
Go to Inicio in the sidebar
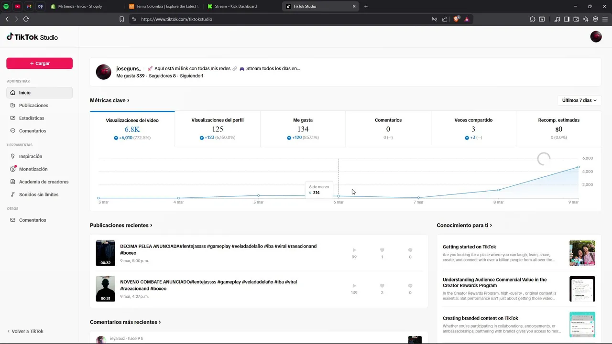pos(39,93)
